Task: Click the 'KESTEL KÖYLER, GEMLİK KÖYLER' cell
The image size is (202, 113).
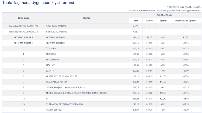Action: pyautogui.click(x=61, y=76)
